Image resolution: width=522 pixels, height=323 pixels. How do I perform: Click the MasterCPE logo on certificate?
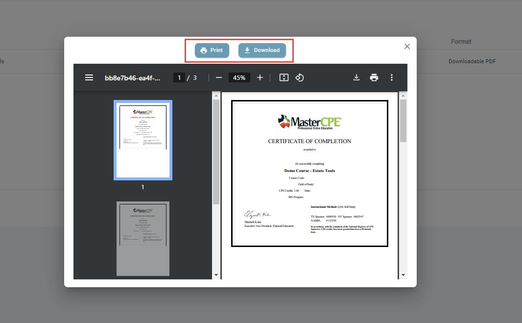309,122
